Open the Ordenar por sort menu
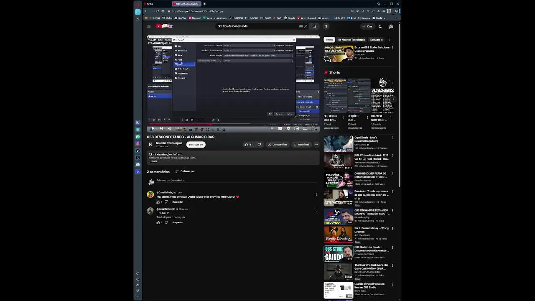This screenshot has width=535, height=301. click(x=185, y=171)
